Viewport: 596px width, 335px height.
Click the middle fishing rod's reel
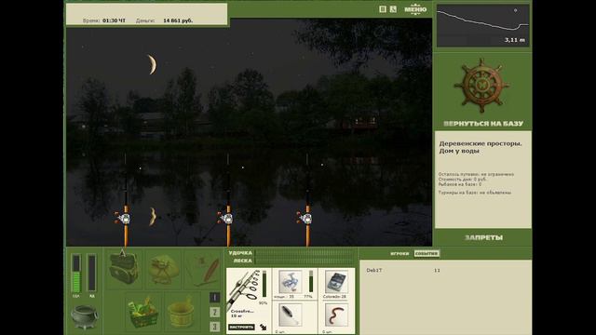(x=225, y=218)
